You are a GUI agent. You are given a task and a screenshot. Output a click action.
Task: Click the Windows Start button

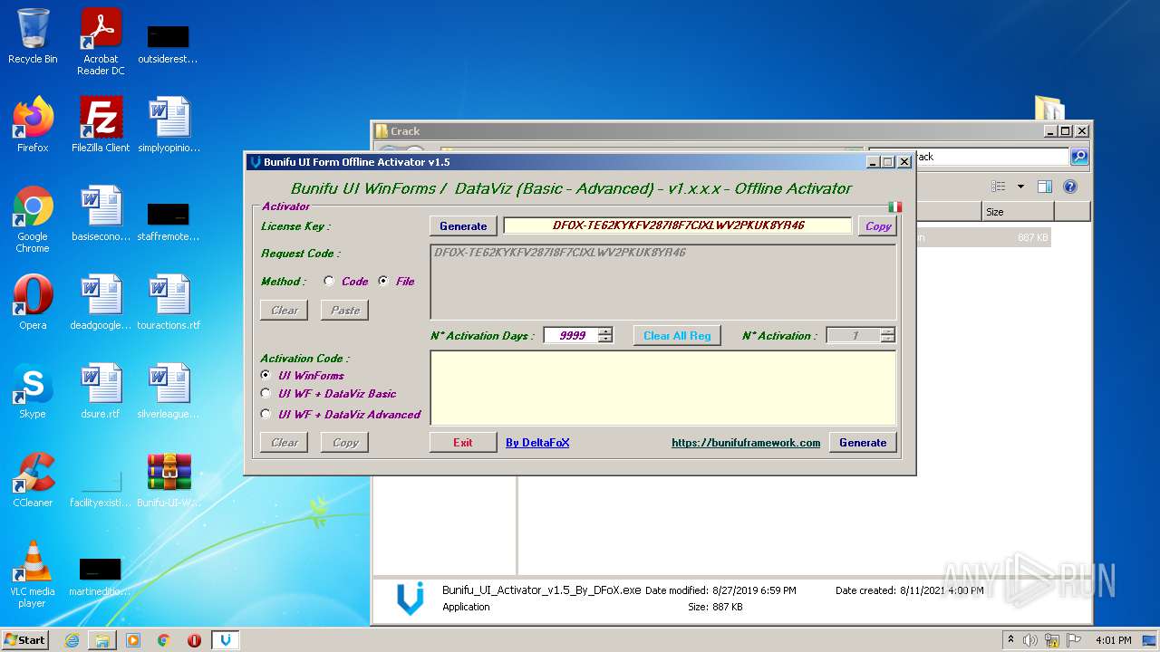tap(25, 640)
